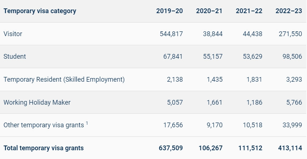Image resolution: width=307 pixels, height=159 pixels.
Task: Select Working Holiday Maker value 1,186
Action: pos(254,102)
